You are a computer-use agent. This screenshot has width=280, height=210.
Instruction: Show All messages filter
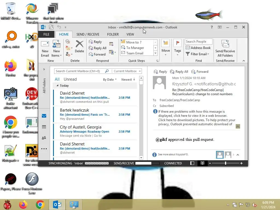57,79
